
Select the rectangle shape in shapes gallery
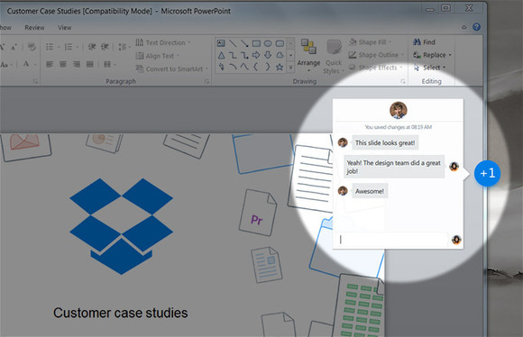point(256,43)
